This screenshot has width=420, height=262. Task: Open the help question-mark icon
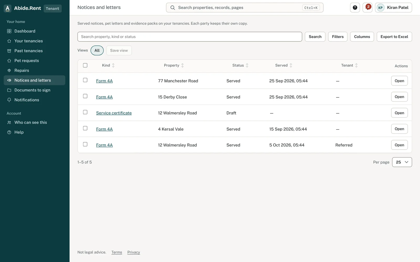pos(355,8)
